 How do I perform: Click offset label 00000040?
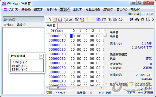click(x=57, y=54)
